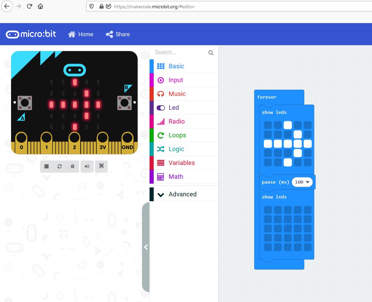372x302 pixels.
Task: Stop the simulator with the stop icon
Action: tap(47, 166)
